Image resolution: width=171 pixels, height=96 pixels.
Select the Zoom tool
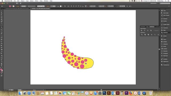[x=2, y=66]
